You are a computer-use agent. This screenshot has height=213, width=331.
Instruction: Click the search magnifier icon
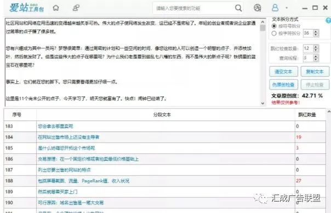[238, 8]
